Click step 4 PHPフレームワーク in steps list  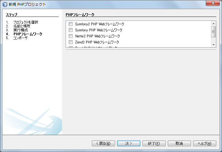click(28, 34)
